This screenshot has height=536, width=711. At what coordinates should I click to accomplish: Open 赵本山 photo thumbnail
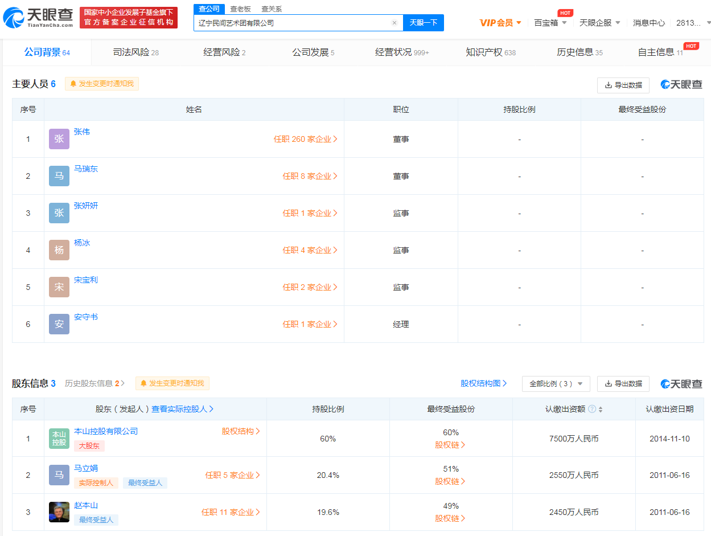coord(59,512)
